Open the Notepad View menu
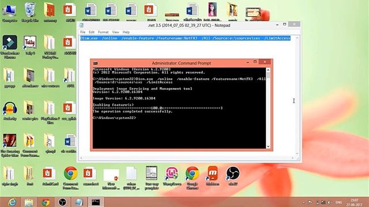 (x=115, y=32)
